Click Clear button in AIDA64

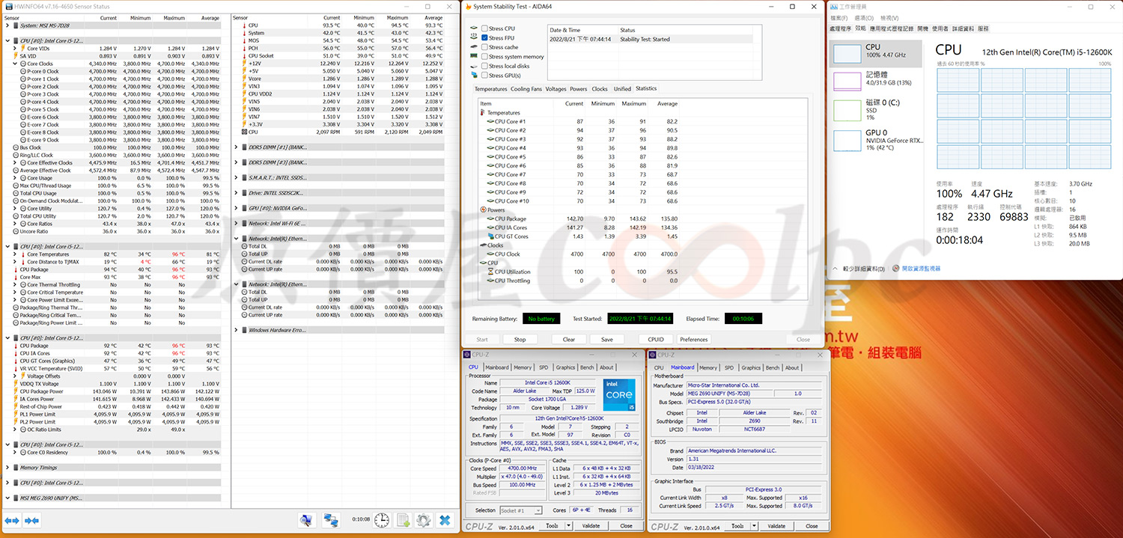[569, 340]
